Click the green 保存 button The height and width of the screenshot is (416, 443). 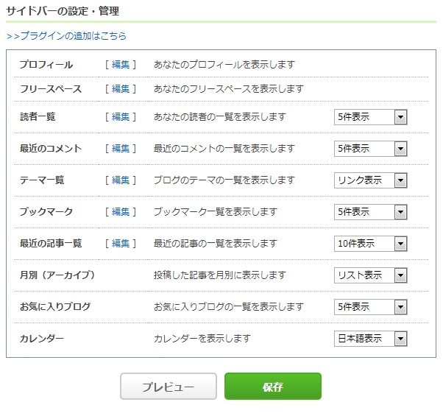pyautogui.click(x=273, y=386)
